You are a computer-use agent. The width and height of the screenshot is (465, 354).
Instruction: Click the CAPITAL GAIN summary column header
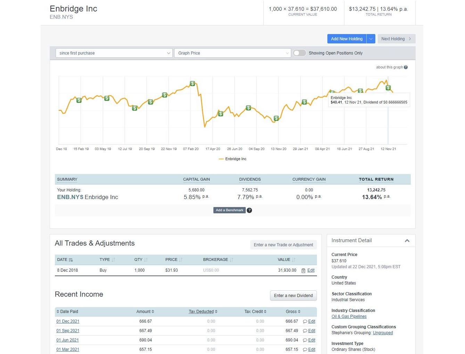(196, 180)
